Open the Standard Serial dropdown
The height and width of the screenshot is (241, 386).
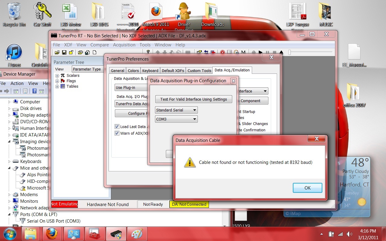[x=176, y=110]
